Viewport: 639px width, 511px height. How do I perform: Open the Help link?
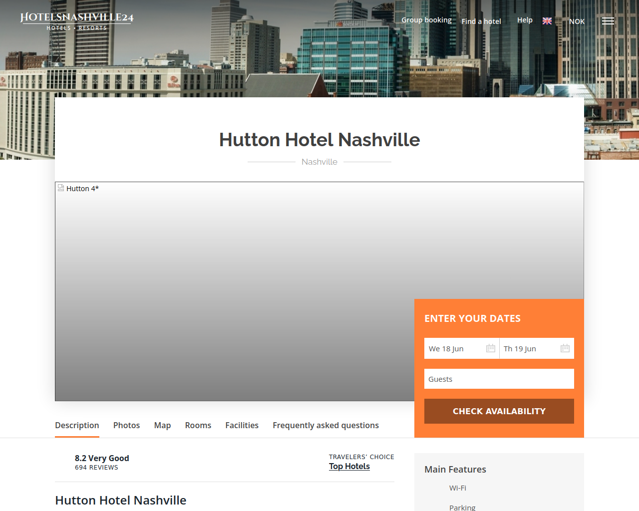tap(525, 20)
